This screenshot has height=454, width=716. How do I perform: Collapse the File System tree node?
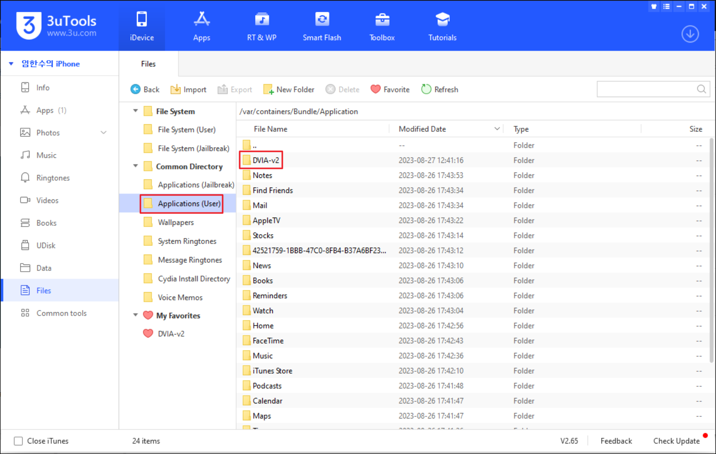tap(135, 111)
